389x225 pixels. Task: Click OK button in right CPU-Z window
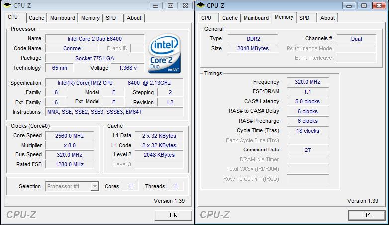pyautogui.click(x=367, y=215)
